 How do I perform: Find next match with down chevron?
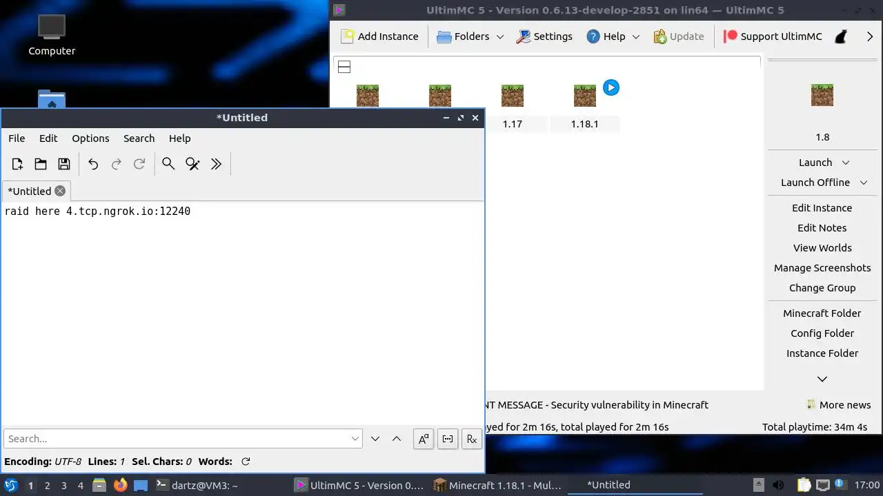375,439
